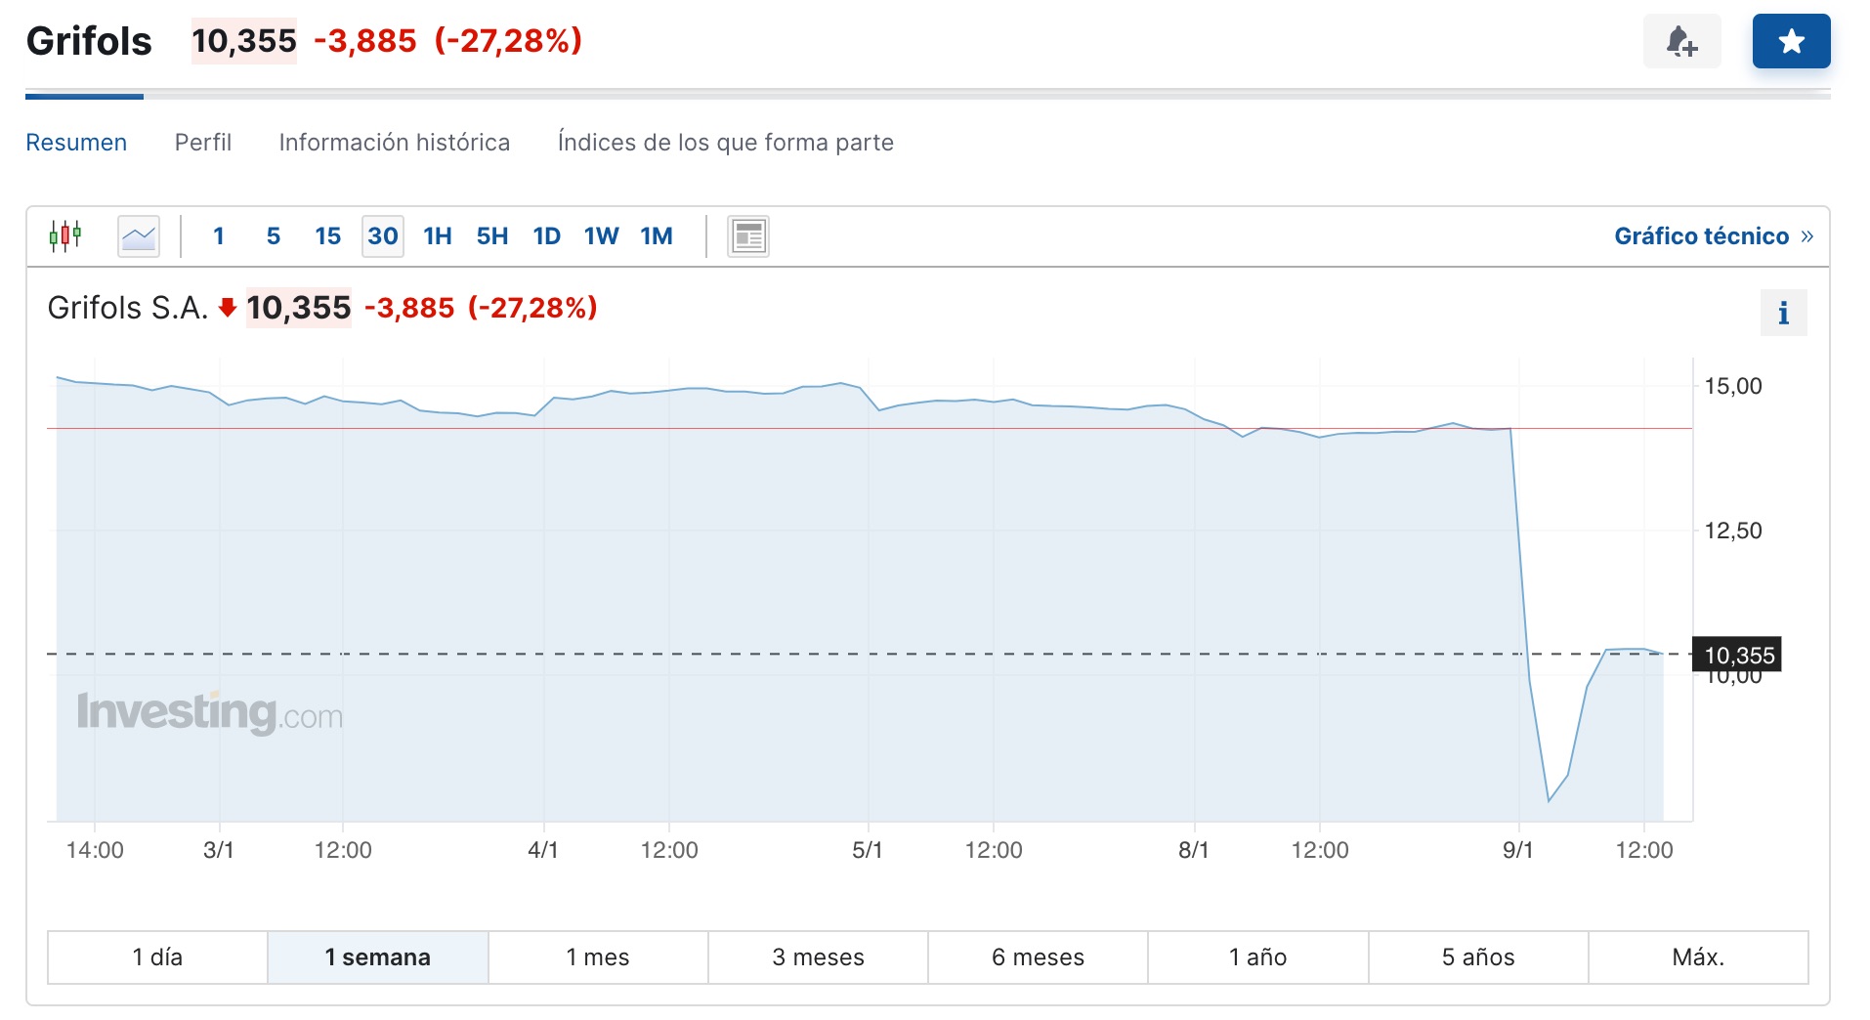The height and width of the screenshot is (1020, 1870).
Task: Switch to the 1D interval
Action: (547, 236)
